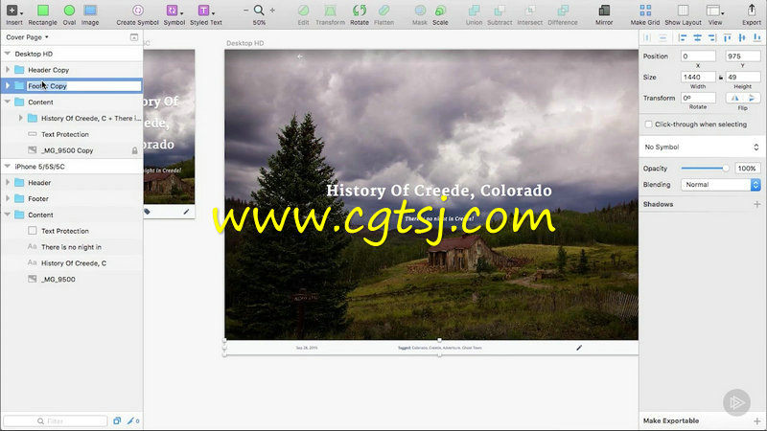Select the _MG_9500 Copy layer

[71, 150]
